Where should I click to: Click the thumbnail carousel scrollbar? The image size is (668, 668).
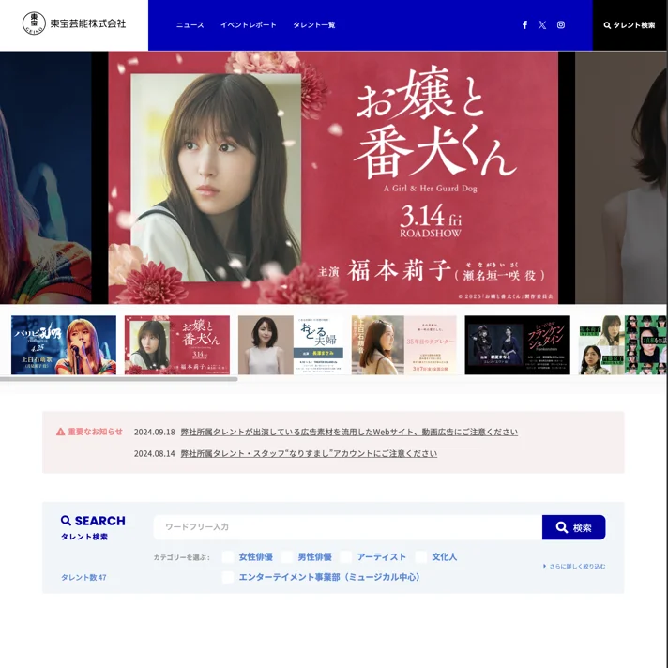(119, 379)
